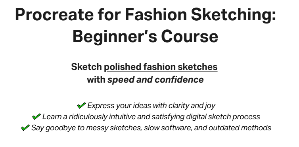Click the bold word "Sketch" in the subtitle

(86, 67)
